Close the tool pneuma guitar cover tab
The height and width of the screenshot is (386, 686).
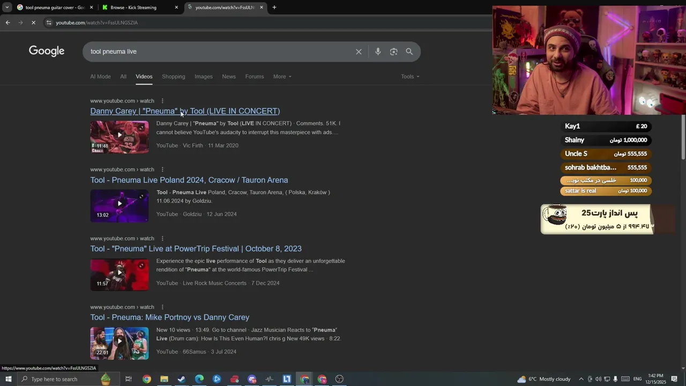click(91, 8)
